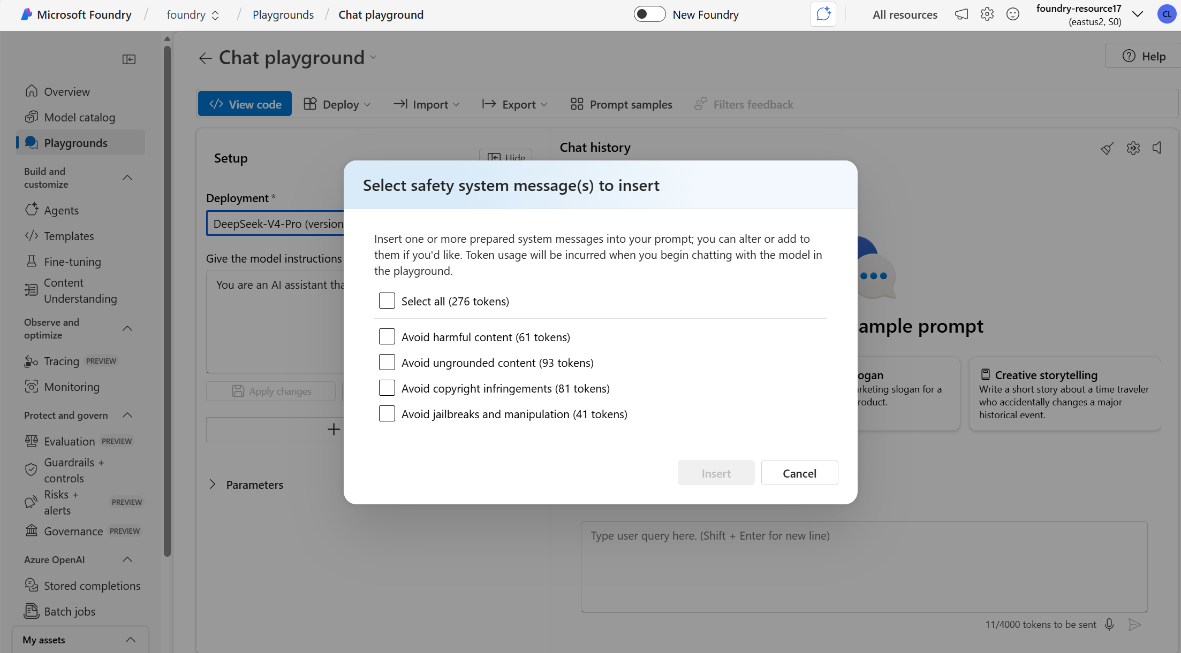Image resolution: width=1181 pixels, height=653 pixels.
Task: Check Avoid copyright infringements checkbox
Action: point(387,388)
